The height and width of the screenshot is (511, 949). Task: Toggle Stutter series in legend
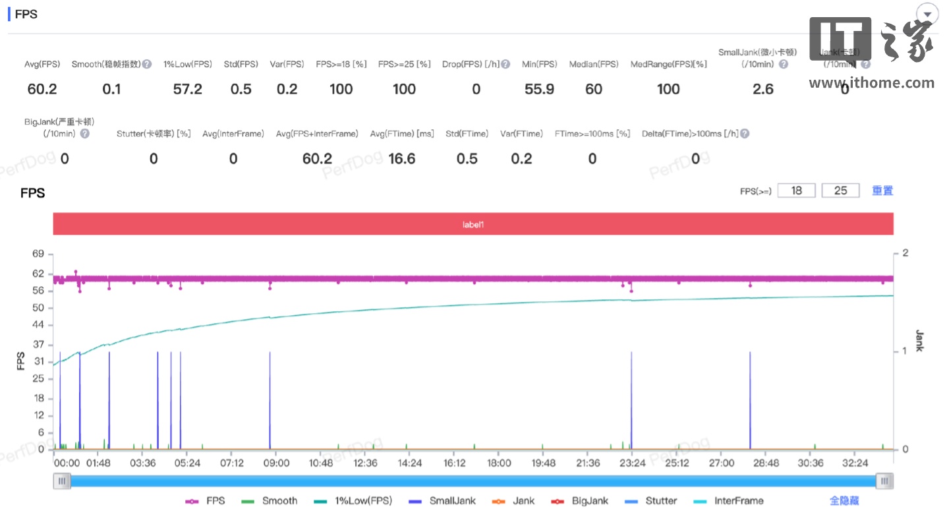coord(652,501)
